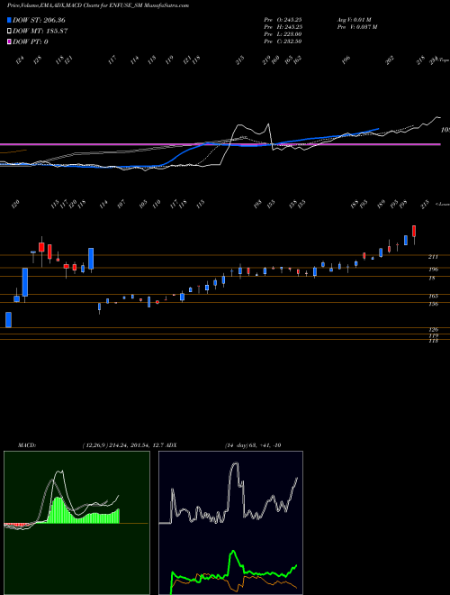Image resolution: width=450 pixels, height=595 pixels.
Task: Click the magenta DOW PT legend swatch
Action: tap(9, 41)
